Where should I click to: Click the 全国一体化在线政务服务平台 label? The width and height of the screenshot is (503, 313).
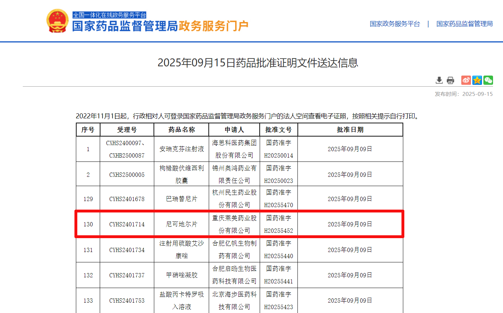(109, 15)
